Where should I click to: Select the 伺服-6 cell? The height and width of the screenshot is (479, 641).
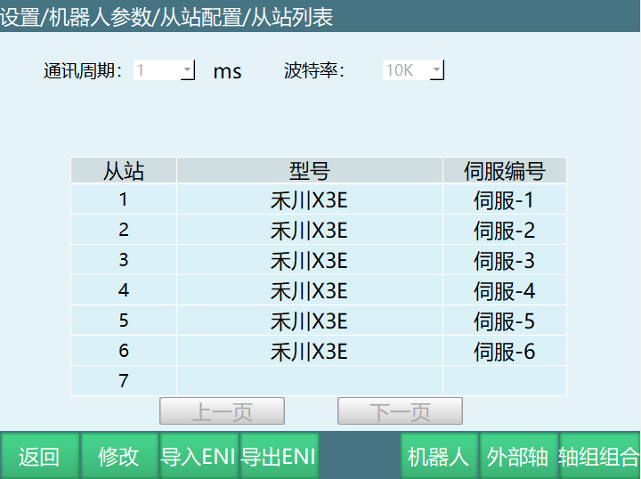pyautogui.click(x=504, y=352)
